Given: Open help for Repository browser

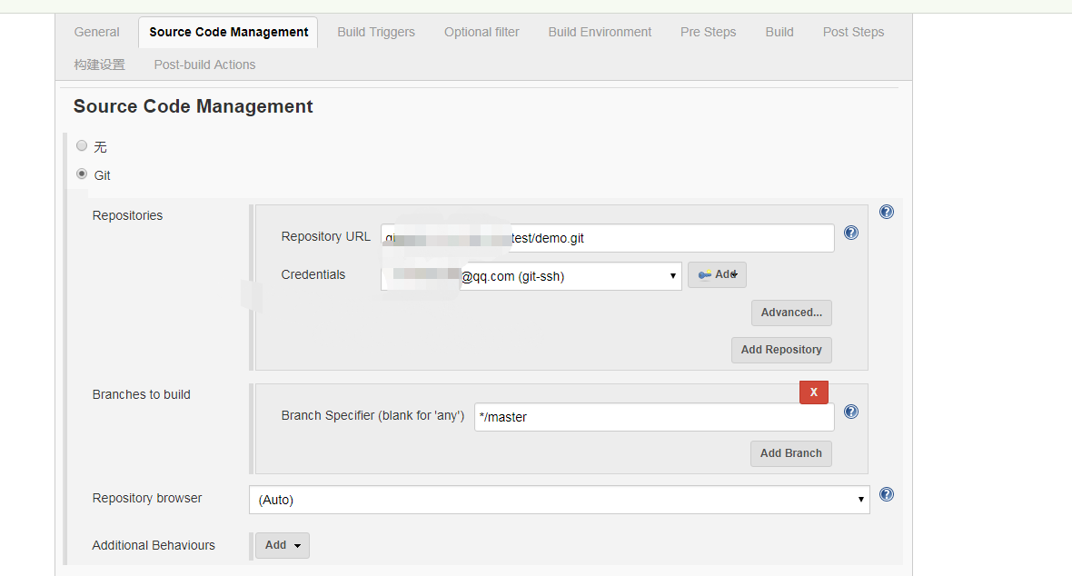Looking at the screenshot, I should (x=887, y=494).
